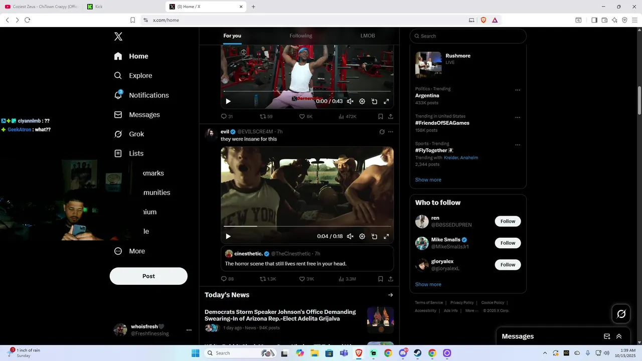The width and height of the screenshot is (642, 361).
Task: Click Grok icon on evil's post
Action: [382, 132]
